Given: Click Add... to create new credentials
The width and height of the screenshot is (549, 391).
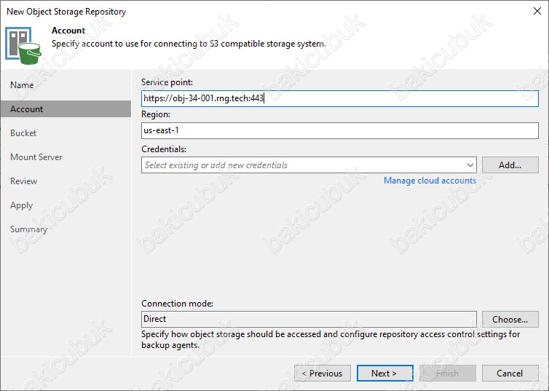Looking at the screenshot, I should 510,165.
